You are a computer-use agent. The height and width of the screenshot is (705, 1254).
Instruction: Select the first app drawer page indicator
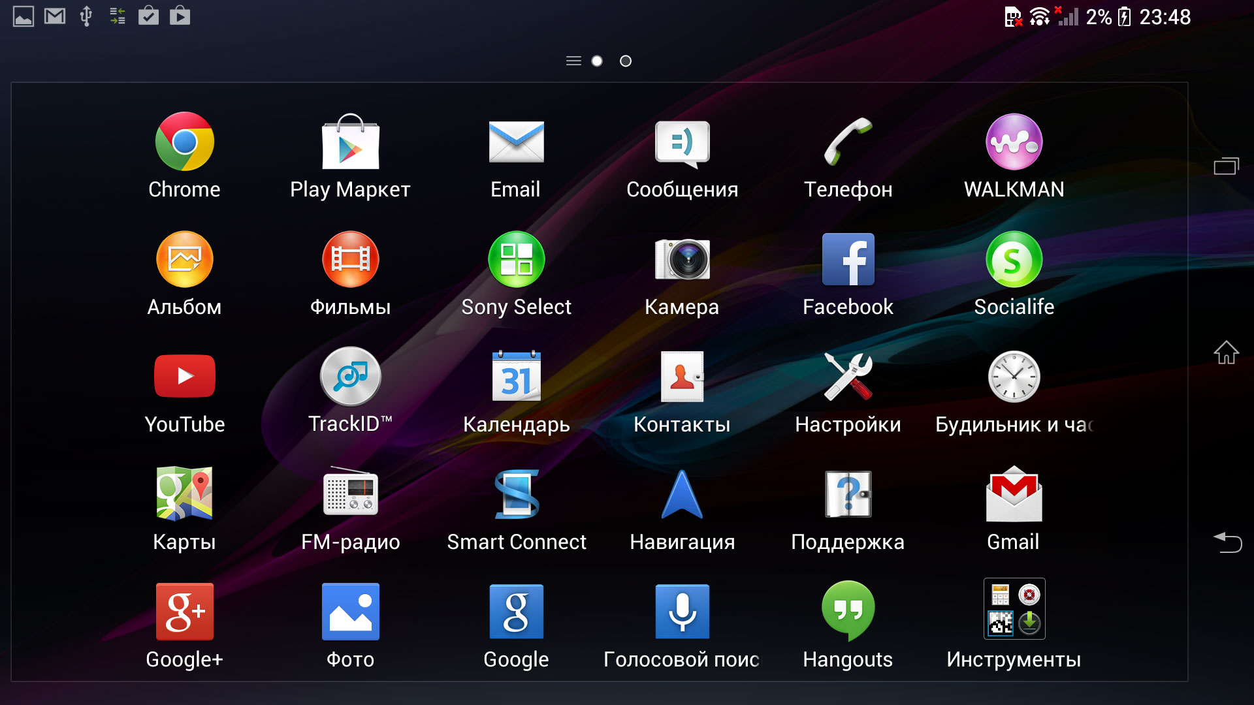(x=597, y=61)
